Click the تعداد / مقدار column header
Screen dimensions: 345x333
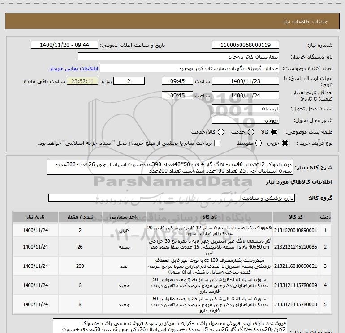tap(80, 217)
